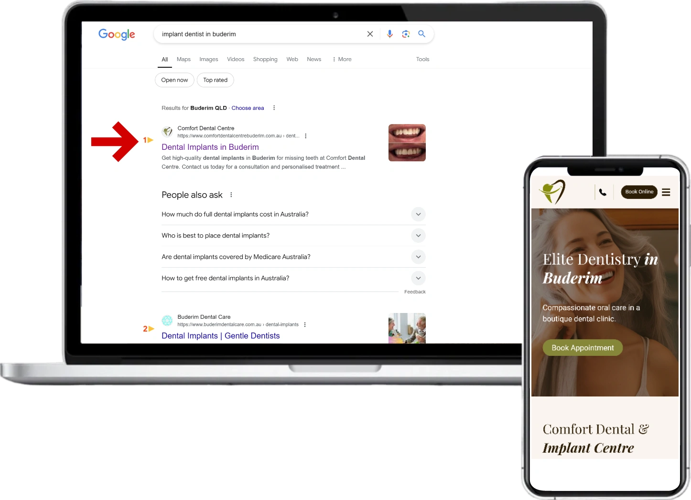Tap the Comfort Dental logo on mobile site

tap(552, 192)
